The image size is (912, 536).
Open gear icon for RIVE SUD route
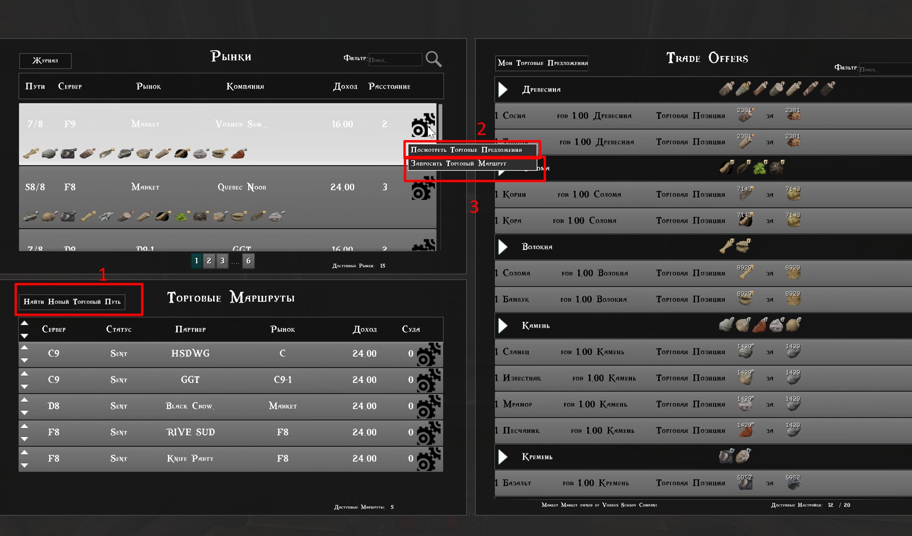pos(428,433)
